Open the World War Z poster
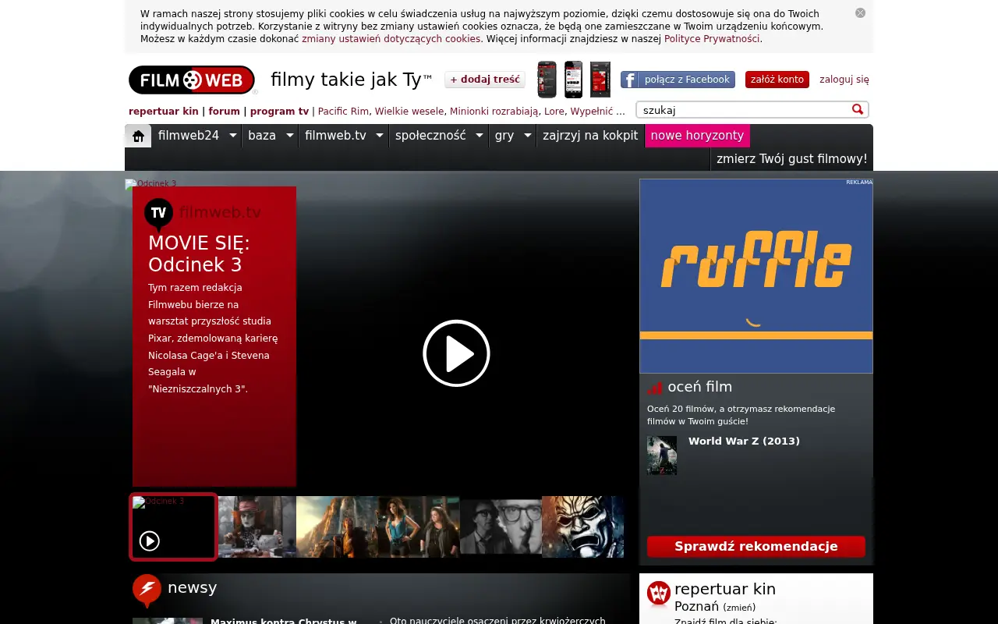Screen dimensions: 998x624 pos(662,456)
